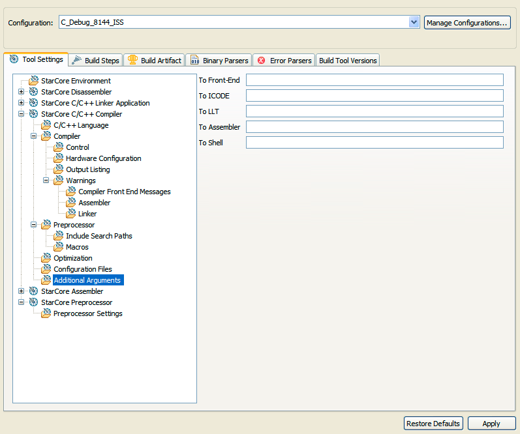Click the Optimization folder icon
This screenshot has height=434, width=520.
pos(46,258)
